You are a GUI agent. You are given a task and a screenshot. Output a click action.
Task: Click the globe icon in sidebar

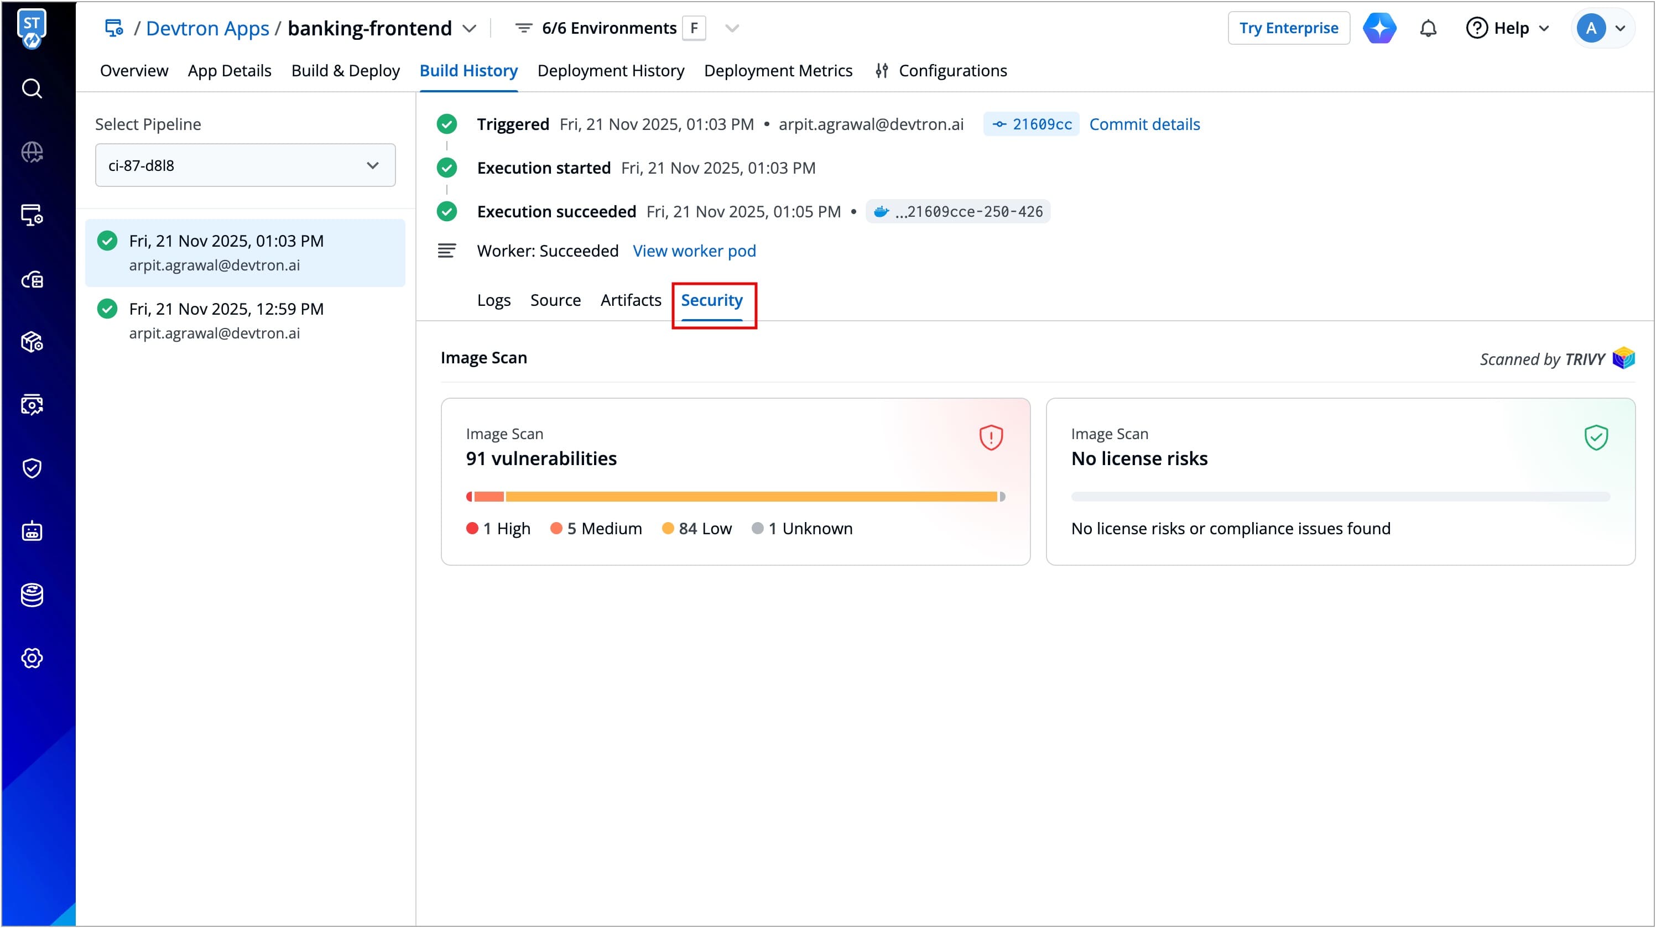(x=32, y=152)
